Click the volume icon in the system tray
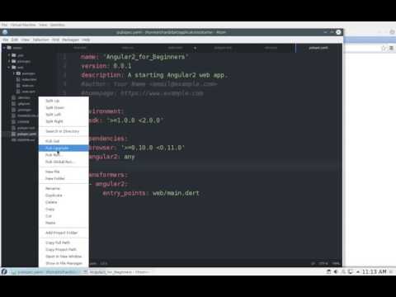The image size is (396, 297). tap(336, 271)
